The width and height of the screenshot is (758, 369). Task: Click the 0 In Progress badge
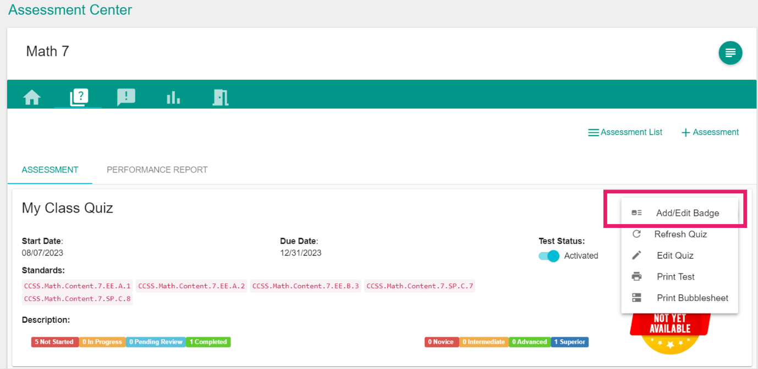[102, 342]
